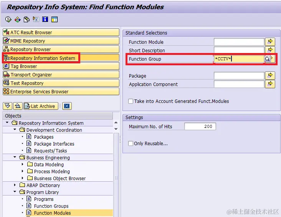Image resolution: width=281 pixels, height=217 pixels.
Task: Click the All Selections plus icon
Action: 36,19
